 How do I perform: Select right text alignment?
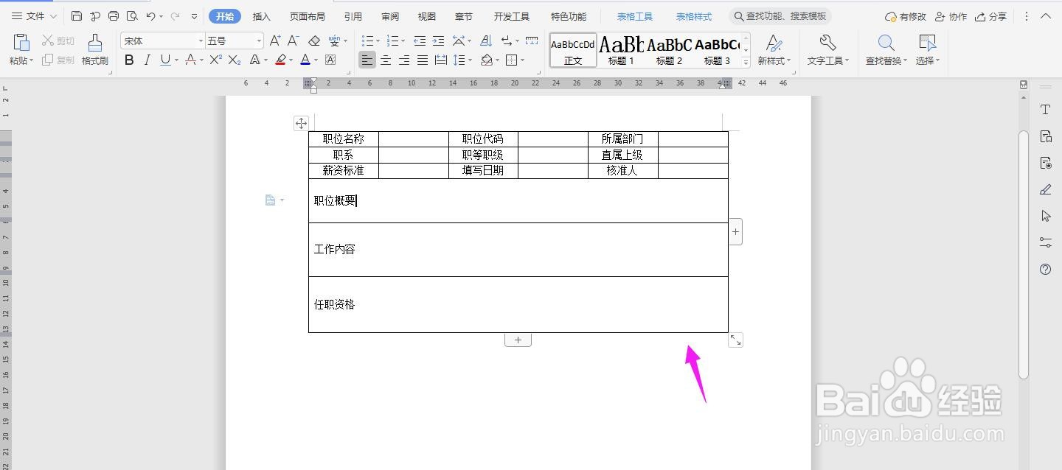coord(404,60)
